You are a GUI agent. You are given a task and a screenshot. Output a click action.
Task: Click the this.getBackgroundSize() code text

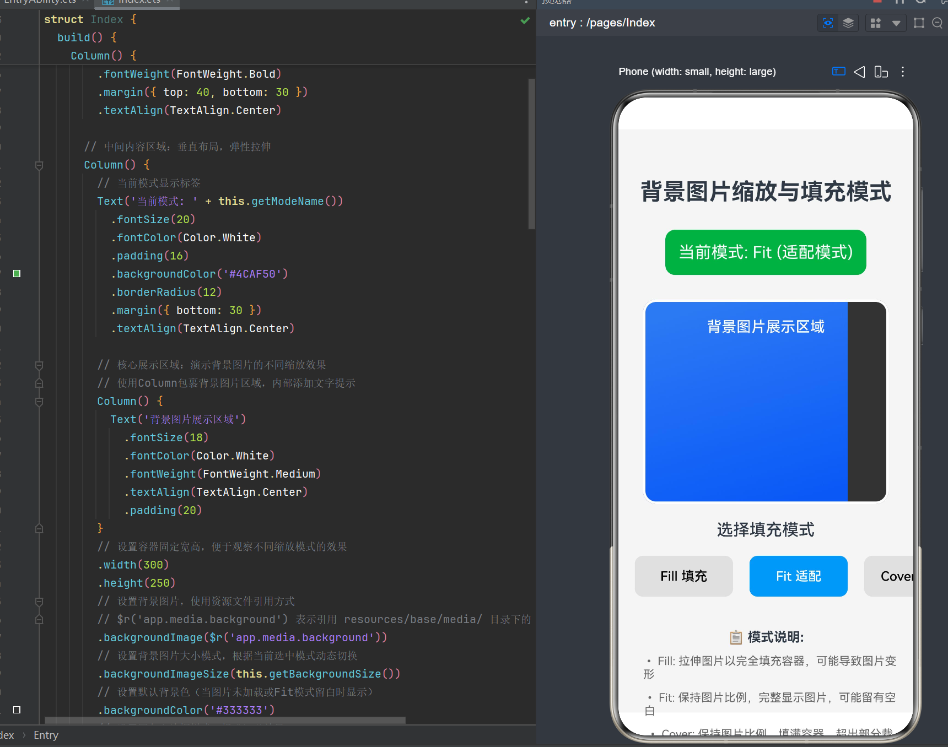coord(318,674)
